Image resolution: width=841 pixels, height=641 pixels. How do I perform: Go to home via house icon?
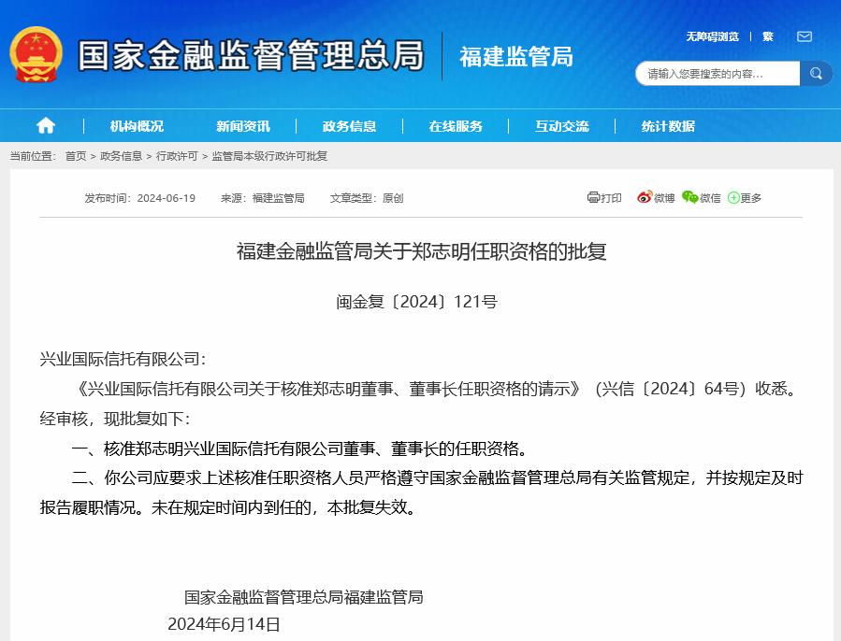pos(46,125)
